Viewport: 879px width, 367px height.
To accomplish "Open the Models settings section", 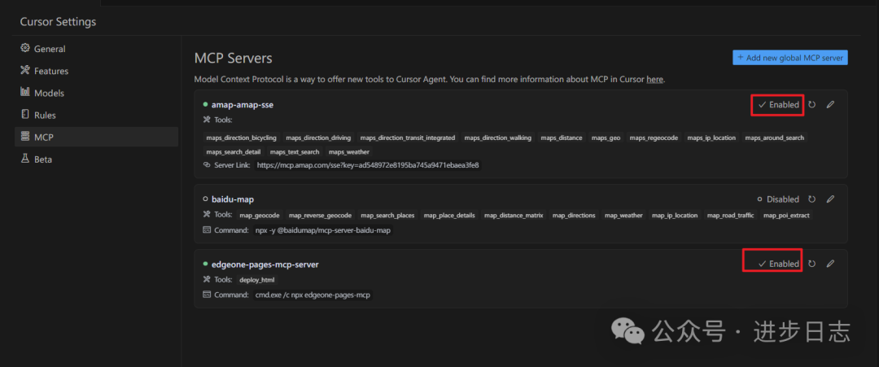I will coord(96,93).
